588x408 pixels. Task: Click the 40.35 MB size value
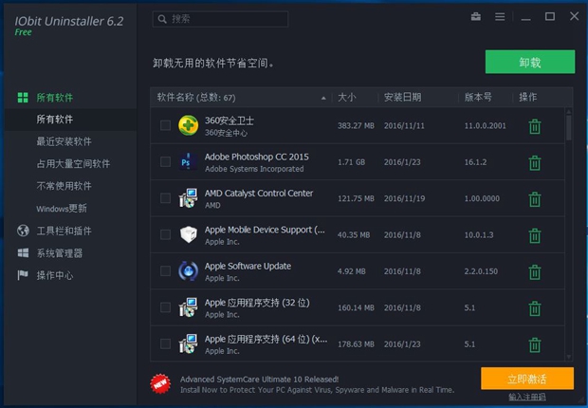[x=354, y=235]
